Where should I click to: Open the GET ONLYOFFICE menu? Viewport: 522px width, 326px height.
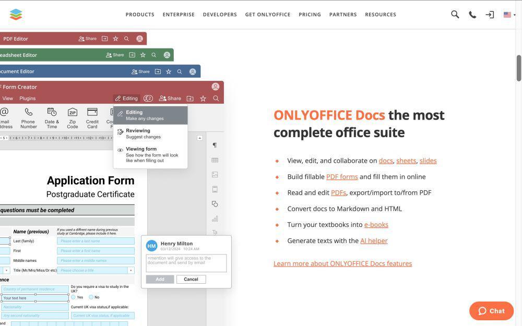click(268, 15)
